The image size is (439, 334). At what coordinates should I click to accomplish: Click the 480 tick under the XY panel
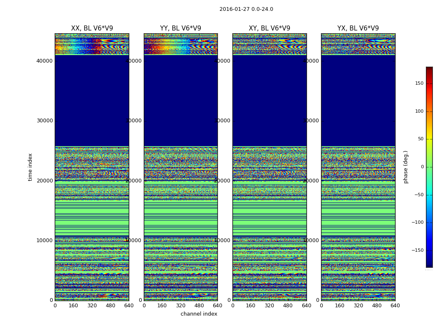point(288,306)
